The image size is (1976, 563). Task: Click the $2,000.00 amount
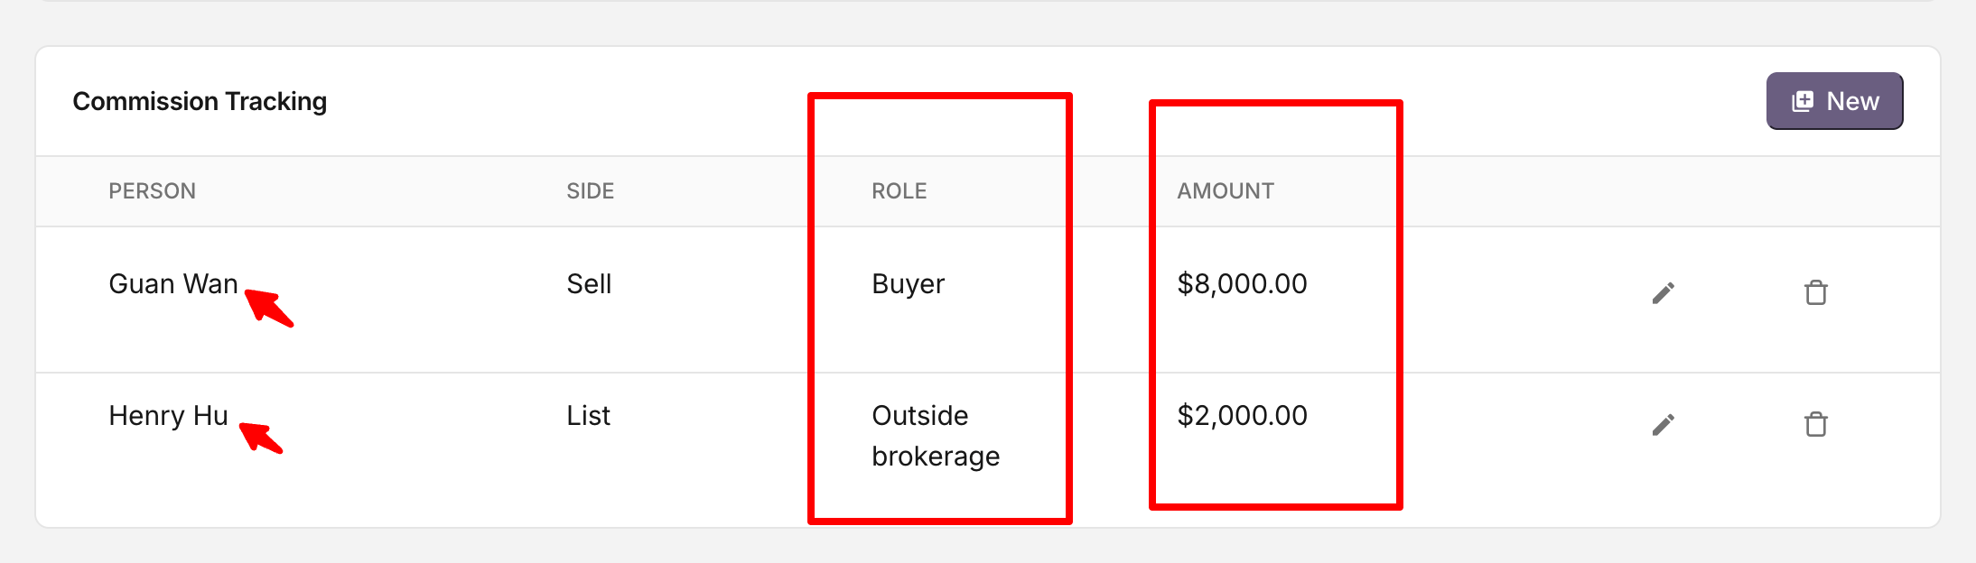1242,416
